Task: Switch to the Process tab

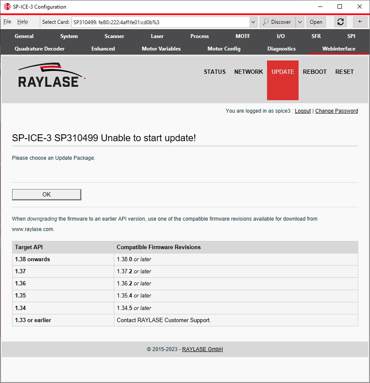Action: 199,36
